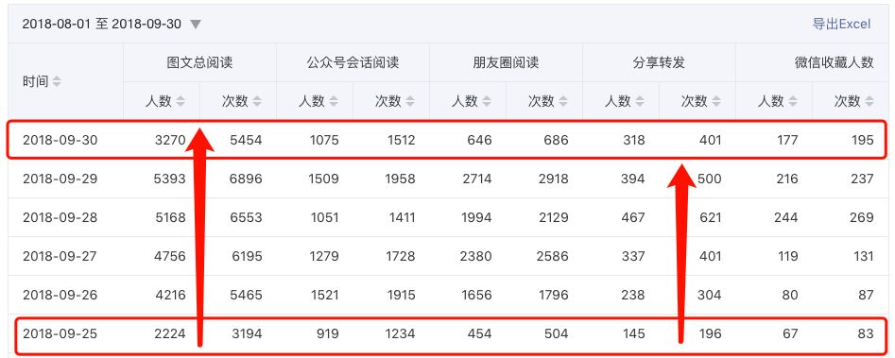895x358 pixels.
Task: Click the 导出Excel link
Action: (841, 24)
